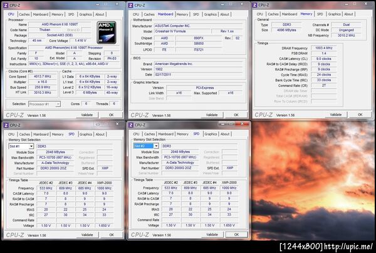Image resolution: width=376 pixels, height=253 pixels.
Task: Select the Memory tab in the Mainboard window
Action: point(182,14)
